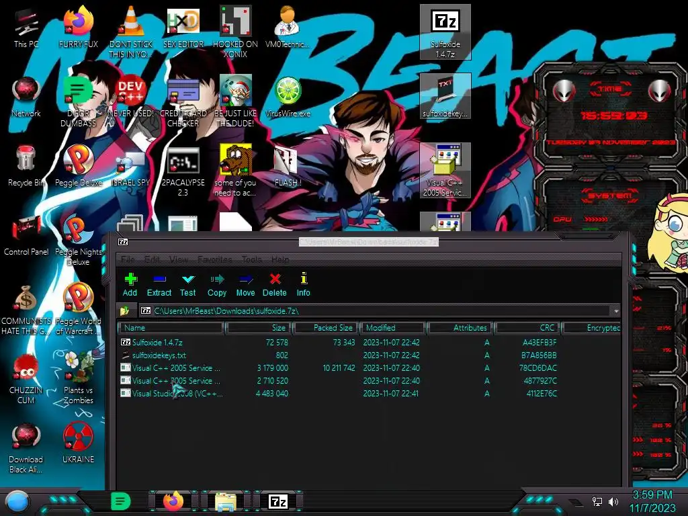Click the Copy toolbar button
Viewport: 688px width, 516px height.
(217, 285)
